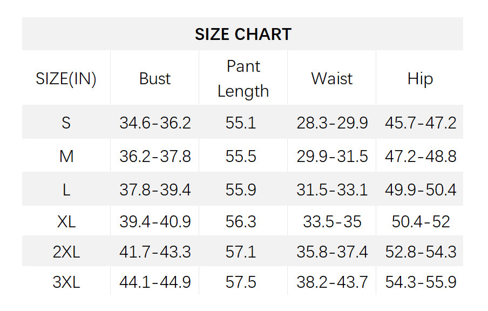
Task: Select pant length value 55.5
Action: click(x=241, y=157)
